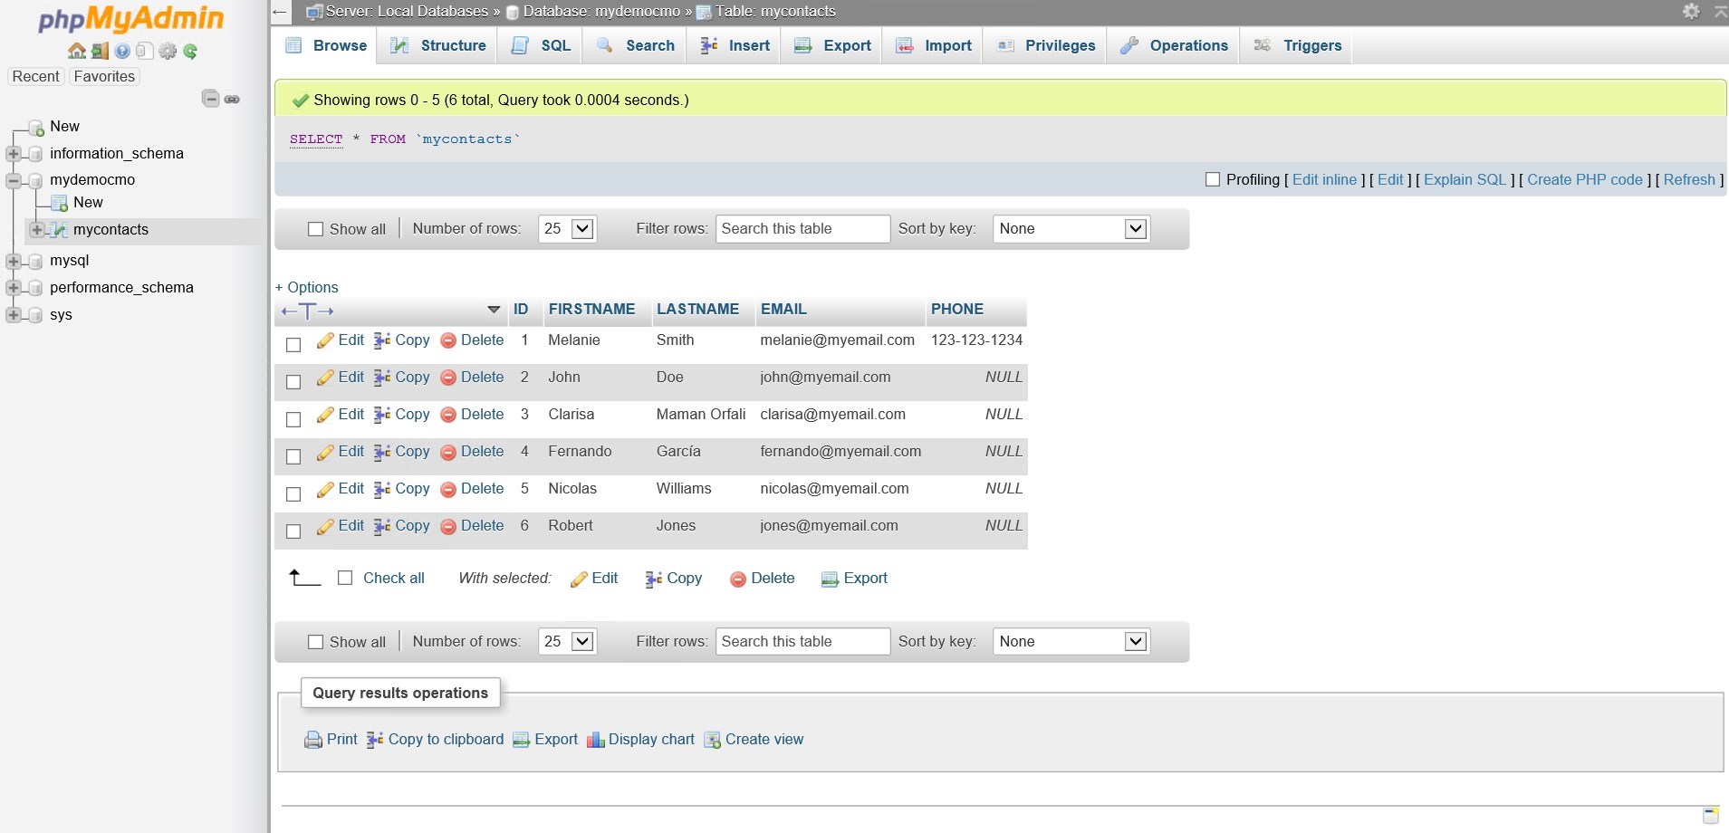Toggle the Profiling checkbox
Image resolution: width=1729 pixels, height=833 pixels.
1214,179
